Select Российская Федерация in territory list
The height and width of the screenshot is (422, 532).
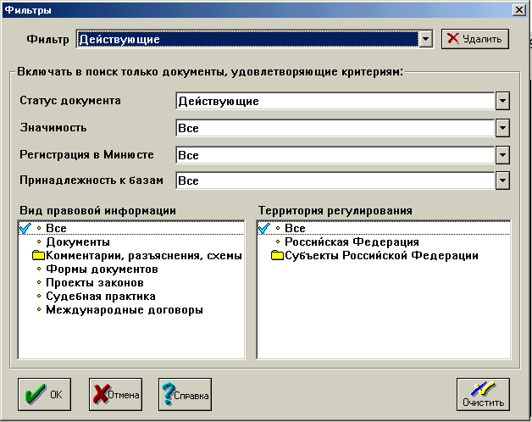tap(352, 242)
